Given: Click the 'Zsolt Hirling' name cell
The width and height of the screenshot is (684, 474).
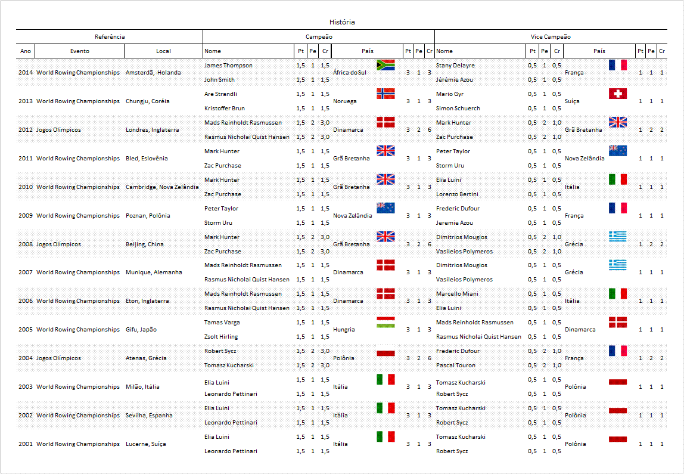Looking at the screenshot, I should pyautogui.click(x=221, y=336).
